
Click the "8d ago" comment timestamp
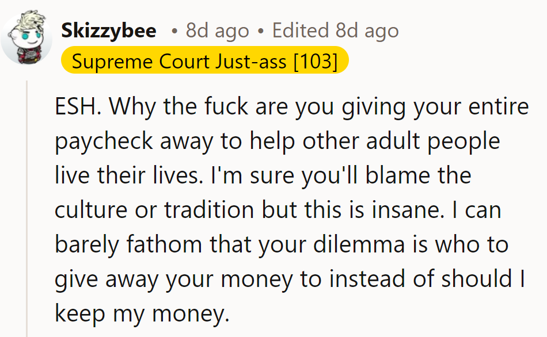coord(218,30)
